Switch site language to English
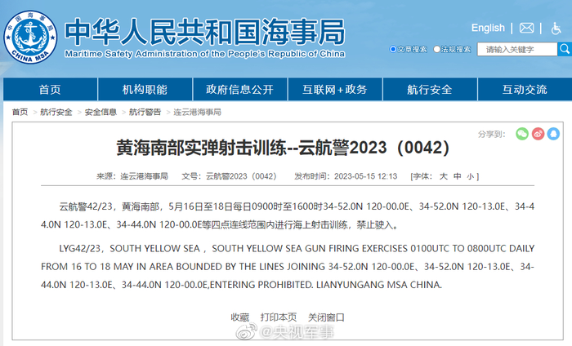This screenshot has height=346, width=572. point(488,28)
